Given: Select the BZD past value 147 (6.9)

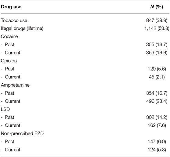Looking at the screenshot, I should pyautogui.click(x=157, y=142).
